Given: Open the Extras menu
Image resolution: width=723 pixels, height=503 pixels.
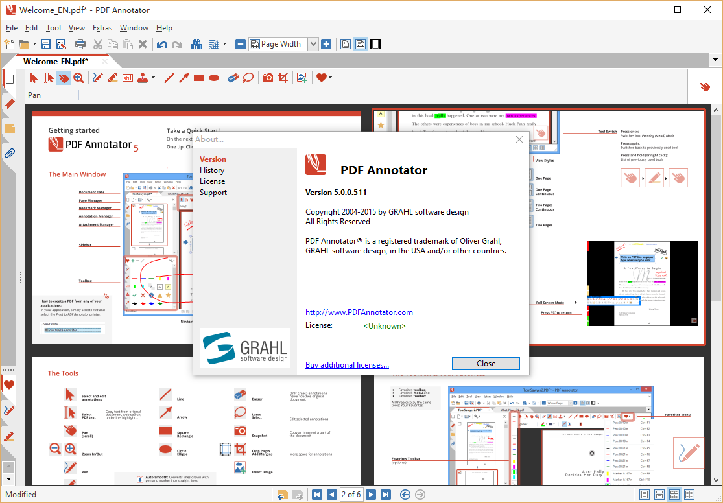Looking at the screenshot, I should pyautogui.click(x=102, y=28).
